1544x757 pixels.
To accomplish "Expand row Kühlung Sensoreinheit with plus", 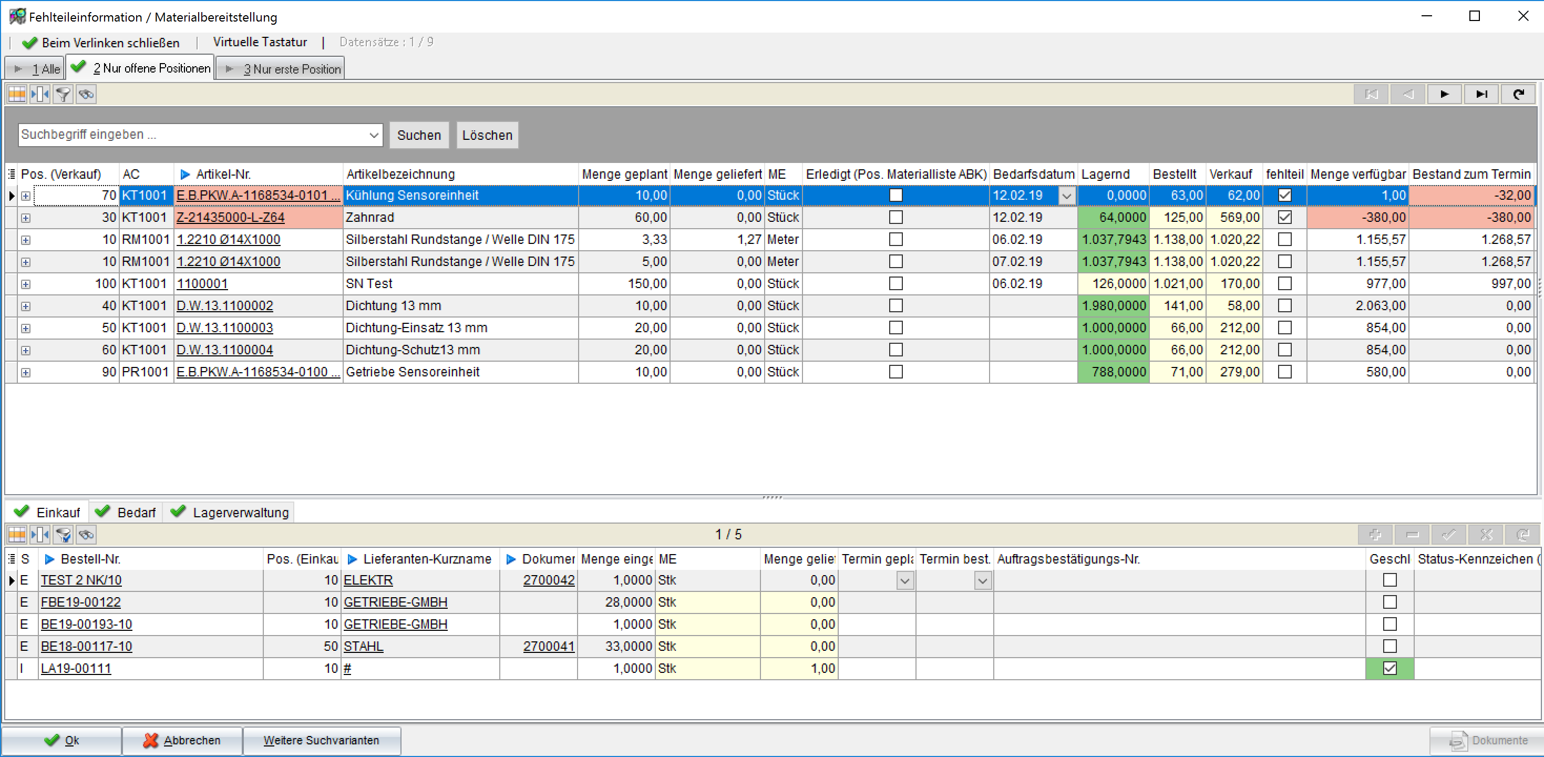I will tap(26, 196).
